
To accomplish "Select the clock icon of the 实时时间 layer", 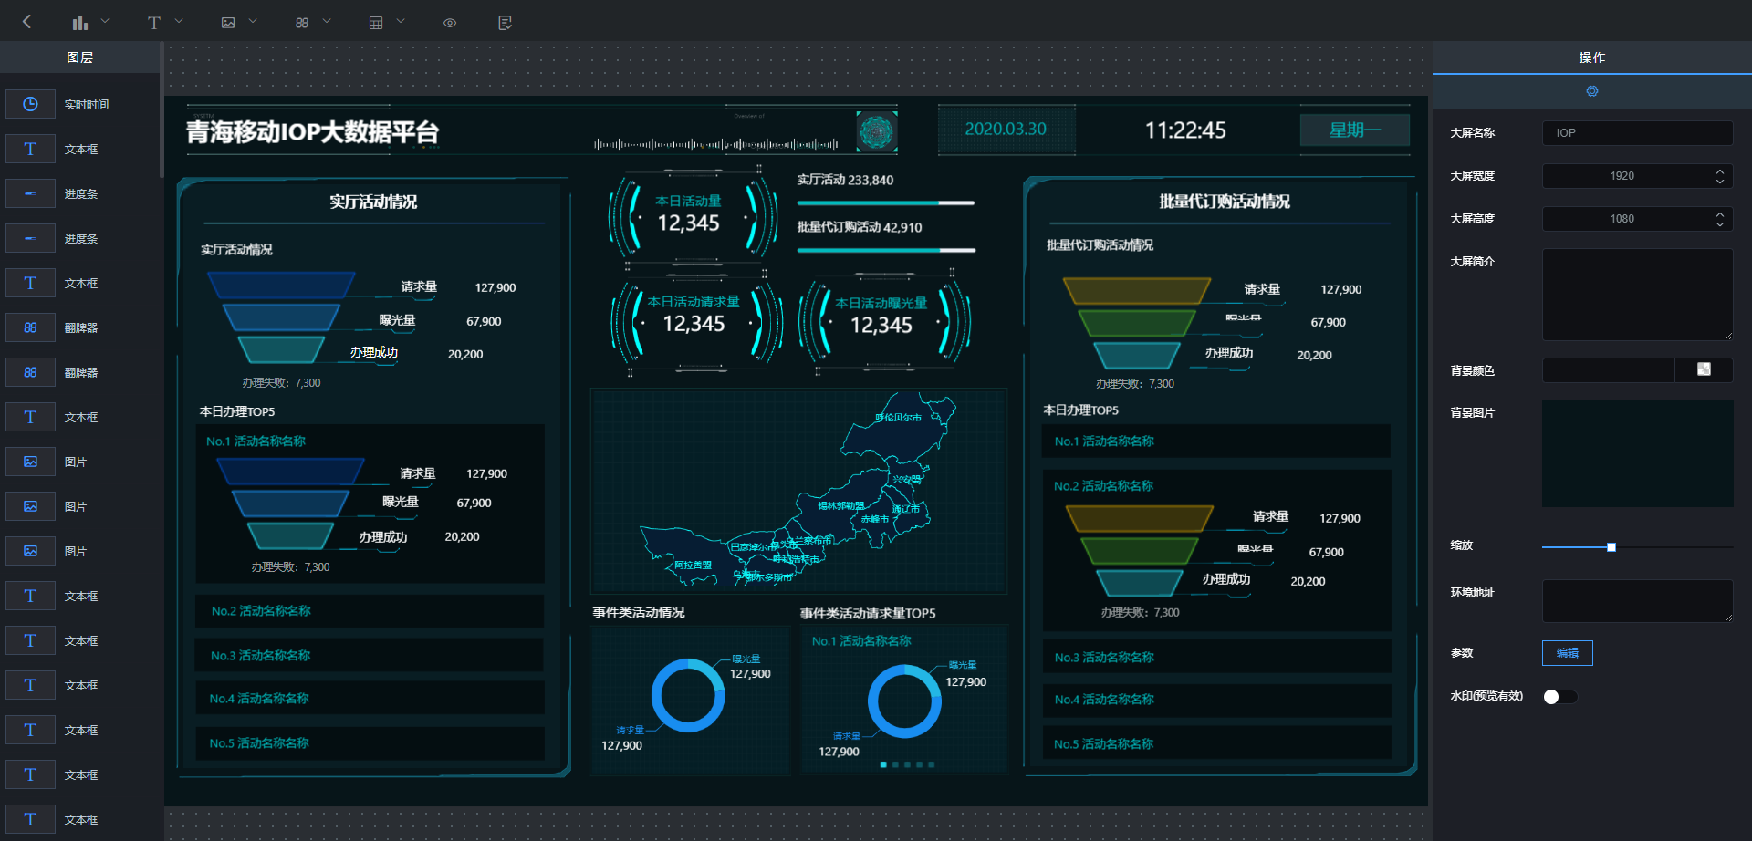I will click(x=30, y=104).
